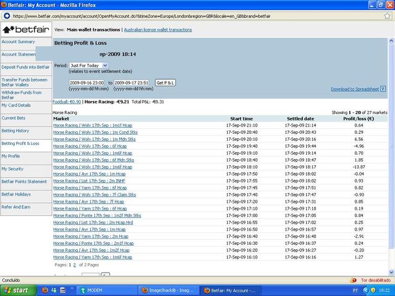Open the Wolv 17th Sep 1m1f Hcap market
This screenshot has height=296, width=395.
click(x=93, y=125)
